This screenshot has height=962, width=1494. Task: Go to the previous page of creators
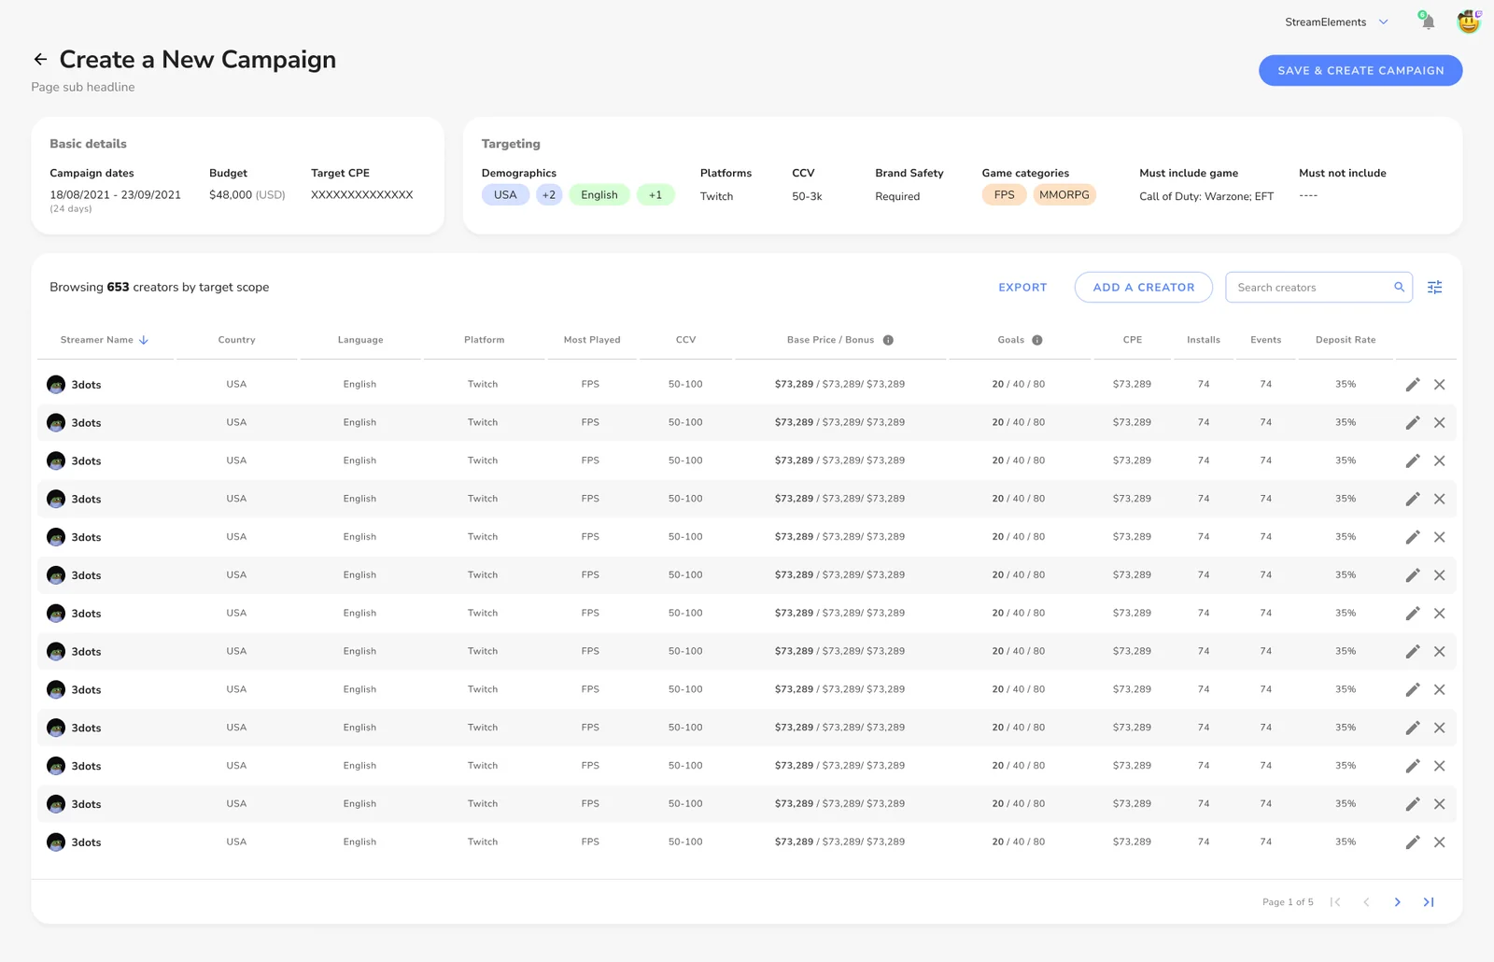[1366, 902]
